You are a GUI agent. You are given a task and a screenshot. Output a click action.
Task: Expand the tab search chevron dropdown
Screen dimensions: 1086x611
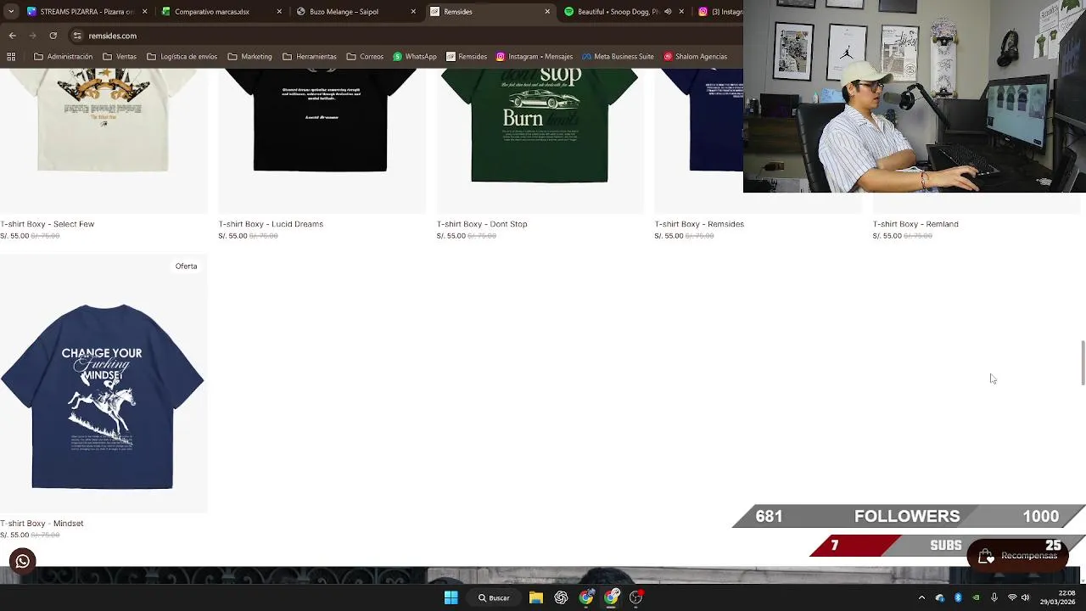tap(9, 12)
